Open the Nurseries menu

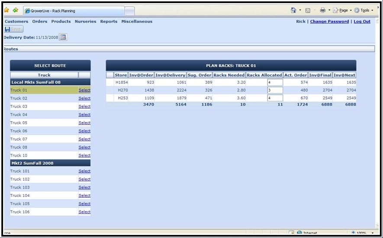[85, 22]
